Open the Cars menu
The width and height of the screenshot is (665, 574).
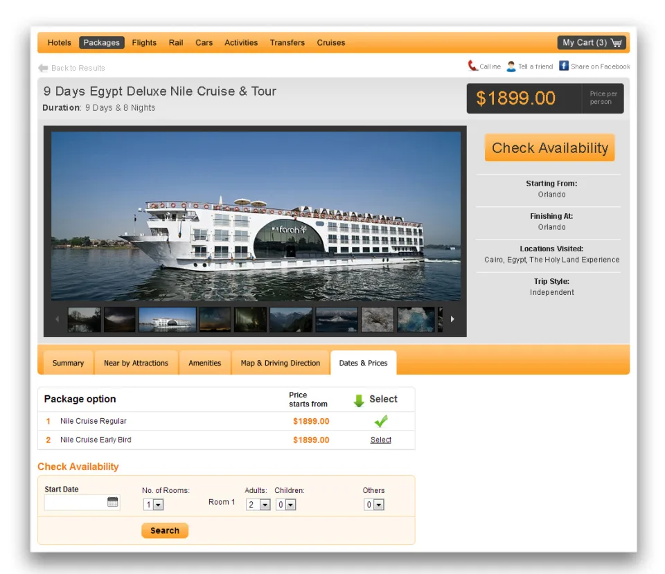[204, 42]
